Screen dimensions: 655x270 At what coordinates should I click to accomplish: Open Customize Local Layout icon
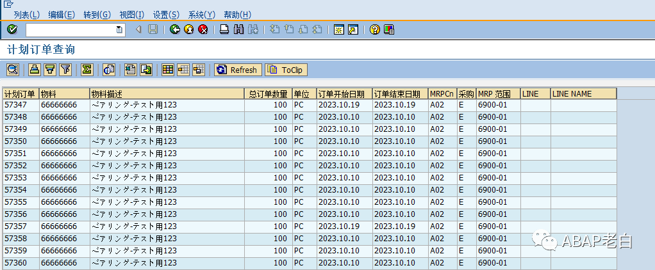[389, 29]
